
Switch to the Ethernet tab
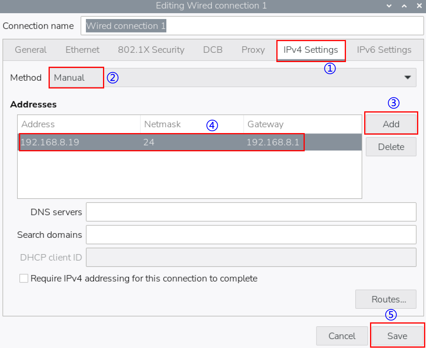[x=82, y=50]
